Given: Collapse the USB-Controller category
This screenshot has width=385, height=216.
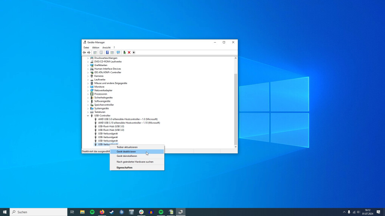Looking at the screenshot, I should click(88, 116).
